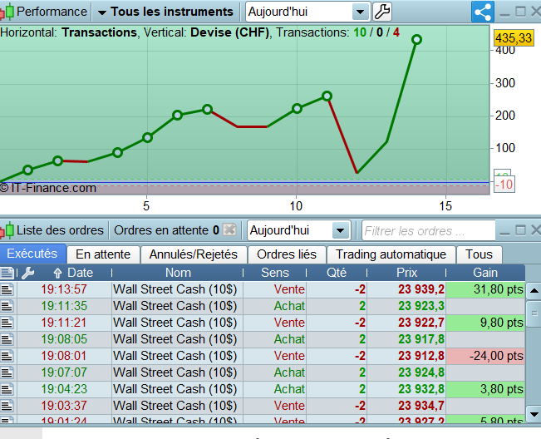The image size is (541, 439).
Task: Click the orders list scroll up arrow
Action: (534, 291)
